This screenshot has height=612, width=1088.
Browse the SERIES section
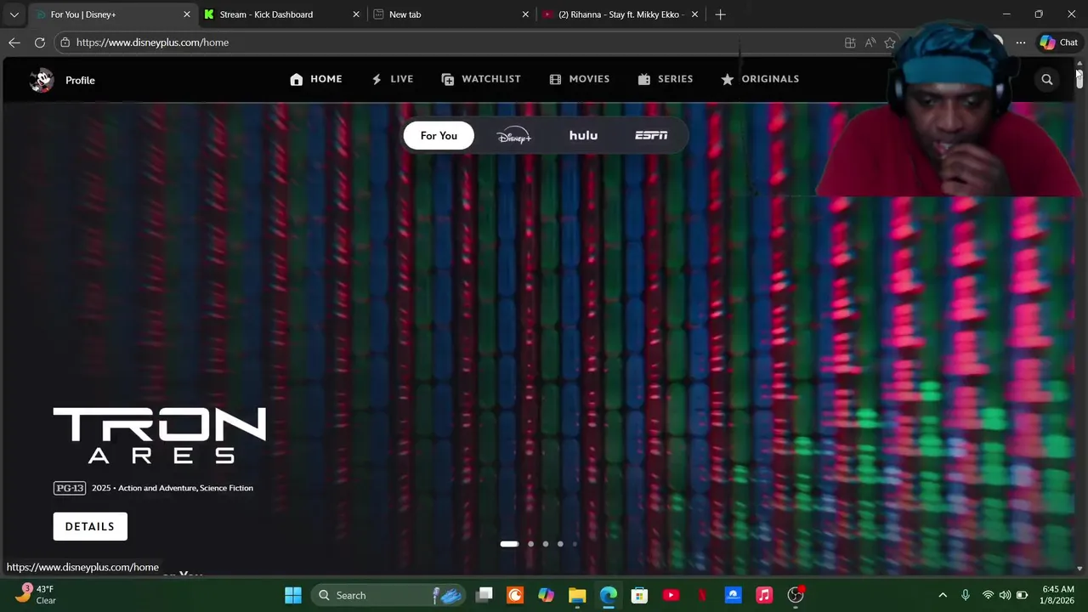[x=666, y=79]
